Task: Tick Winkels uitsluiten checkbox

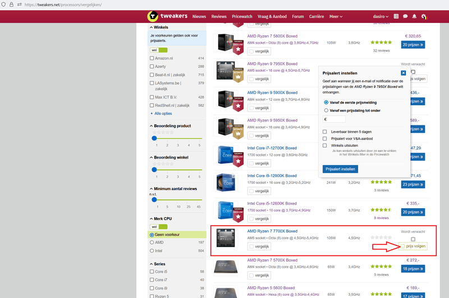Action: pos(325,146)
